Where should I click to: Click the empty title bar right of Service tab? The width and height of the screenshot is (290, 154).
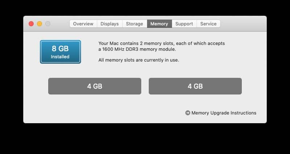click(x=243, y=24)
